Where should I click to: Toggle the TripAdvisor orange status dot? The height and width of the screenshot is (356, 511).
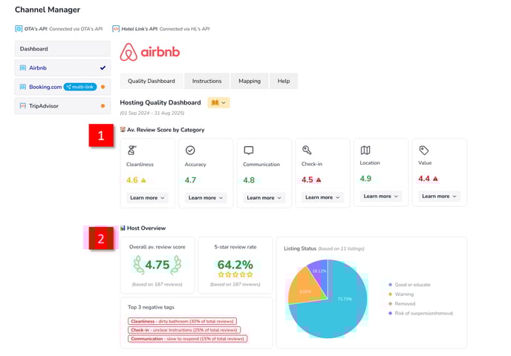[102, 106]
